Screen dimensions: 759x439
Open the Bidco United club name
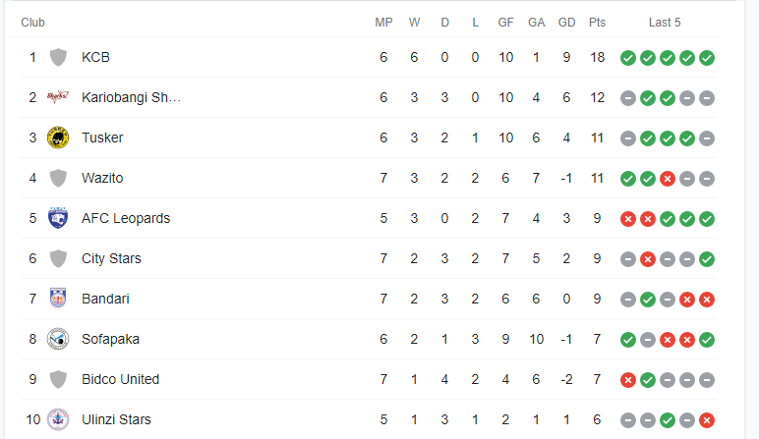[120, 379]
